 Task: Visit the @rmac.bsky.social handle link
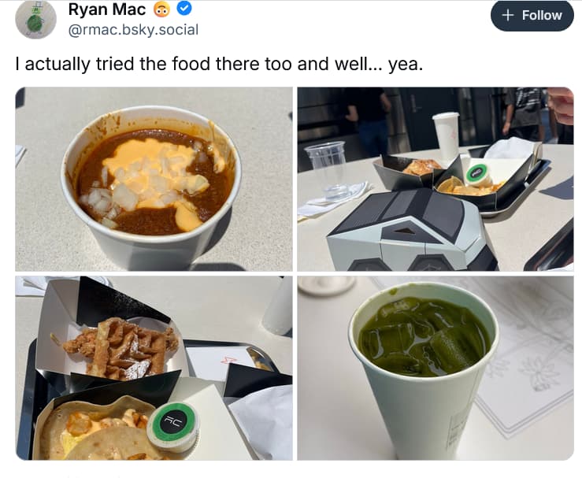click(x=133, y=30)
